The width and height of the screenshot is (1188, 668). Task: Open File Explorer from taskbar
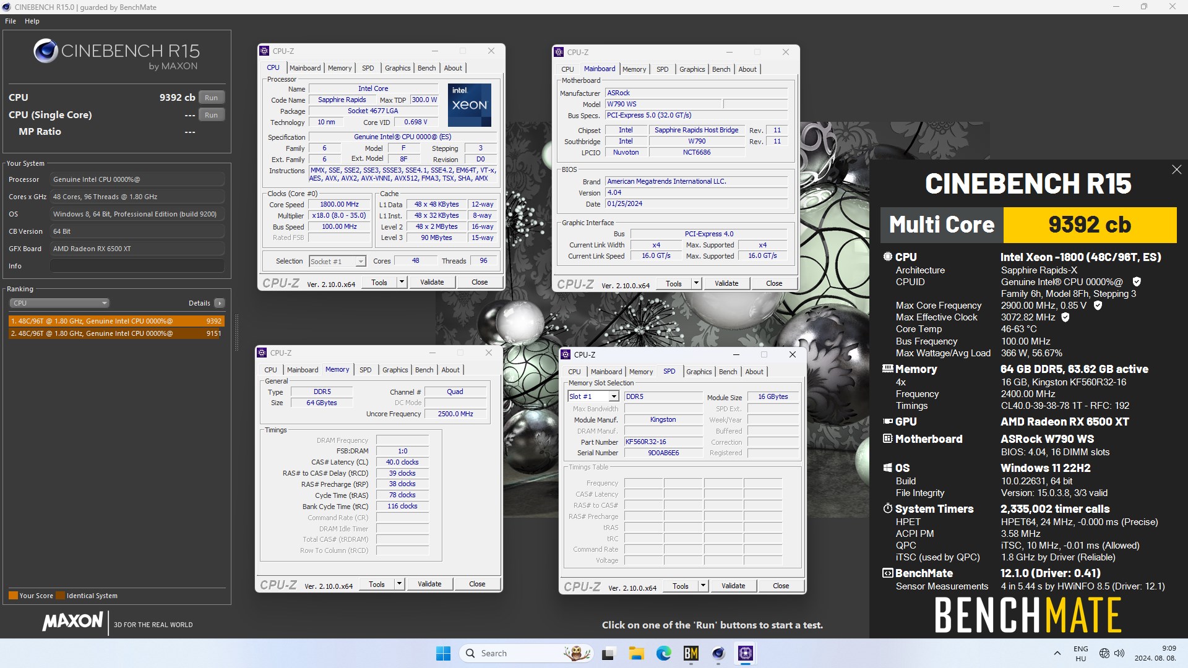click(x=636, y=653)
